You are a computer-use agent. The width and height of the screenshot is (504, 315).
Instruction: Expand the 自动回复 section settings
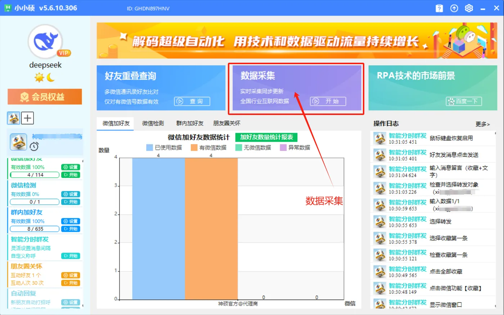click(71, 302)
